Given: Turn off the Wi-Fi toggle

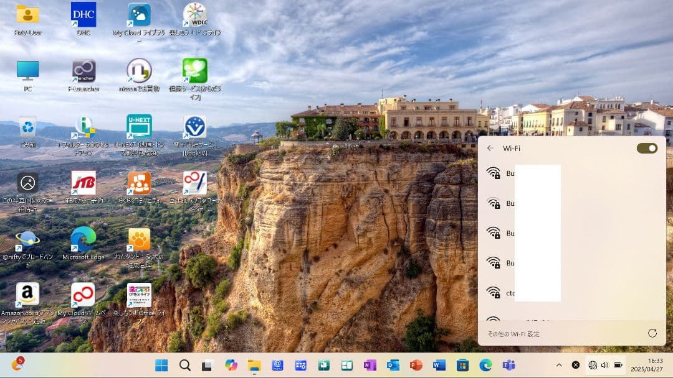Looking at the screenshot, I should [647, 148].
